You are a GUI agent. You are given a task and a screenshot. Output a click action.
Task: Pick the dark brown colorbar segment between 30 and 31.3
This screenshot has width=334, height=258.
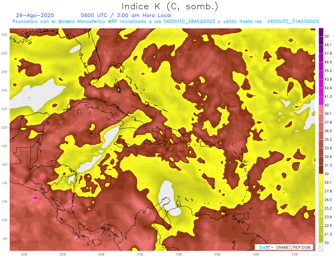[321, 169]
